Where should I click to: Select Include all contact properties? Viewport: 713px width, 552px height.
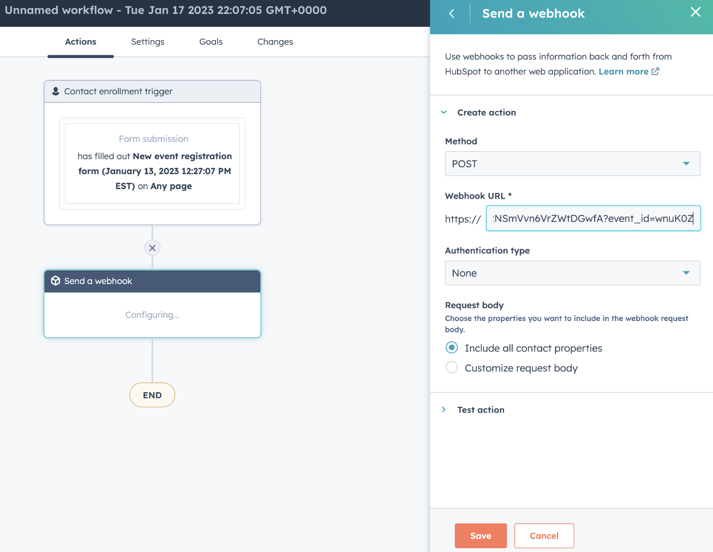point(452,348)
